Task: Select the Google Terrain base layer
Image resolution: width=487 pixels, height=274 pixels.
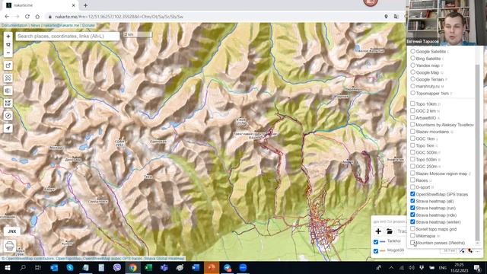Action: pos(412,79)
